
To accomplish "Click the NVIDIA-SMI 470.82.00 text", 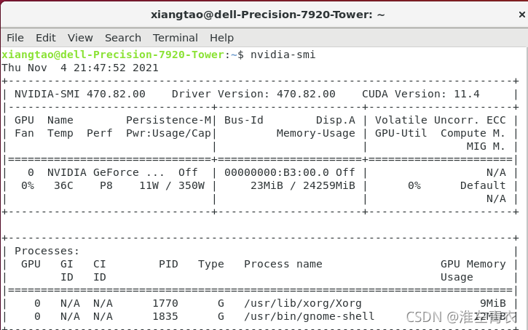I will tap(80, 94).
